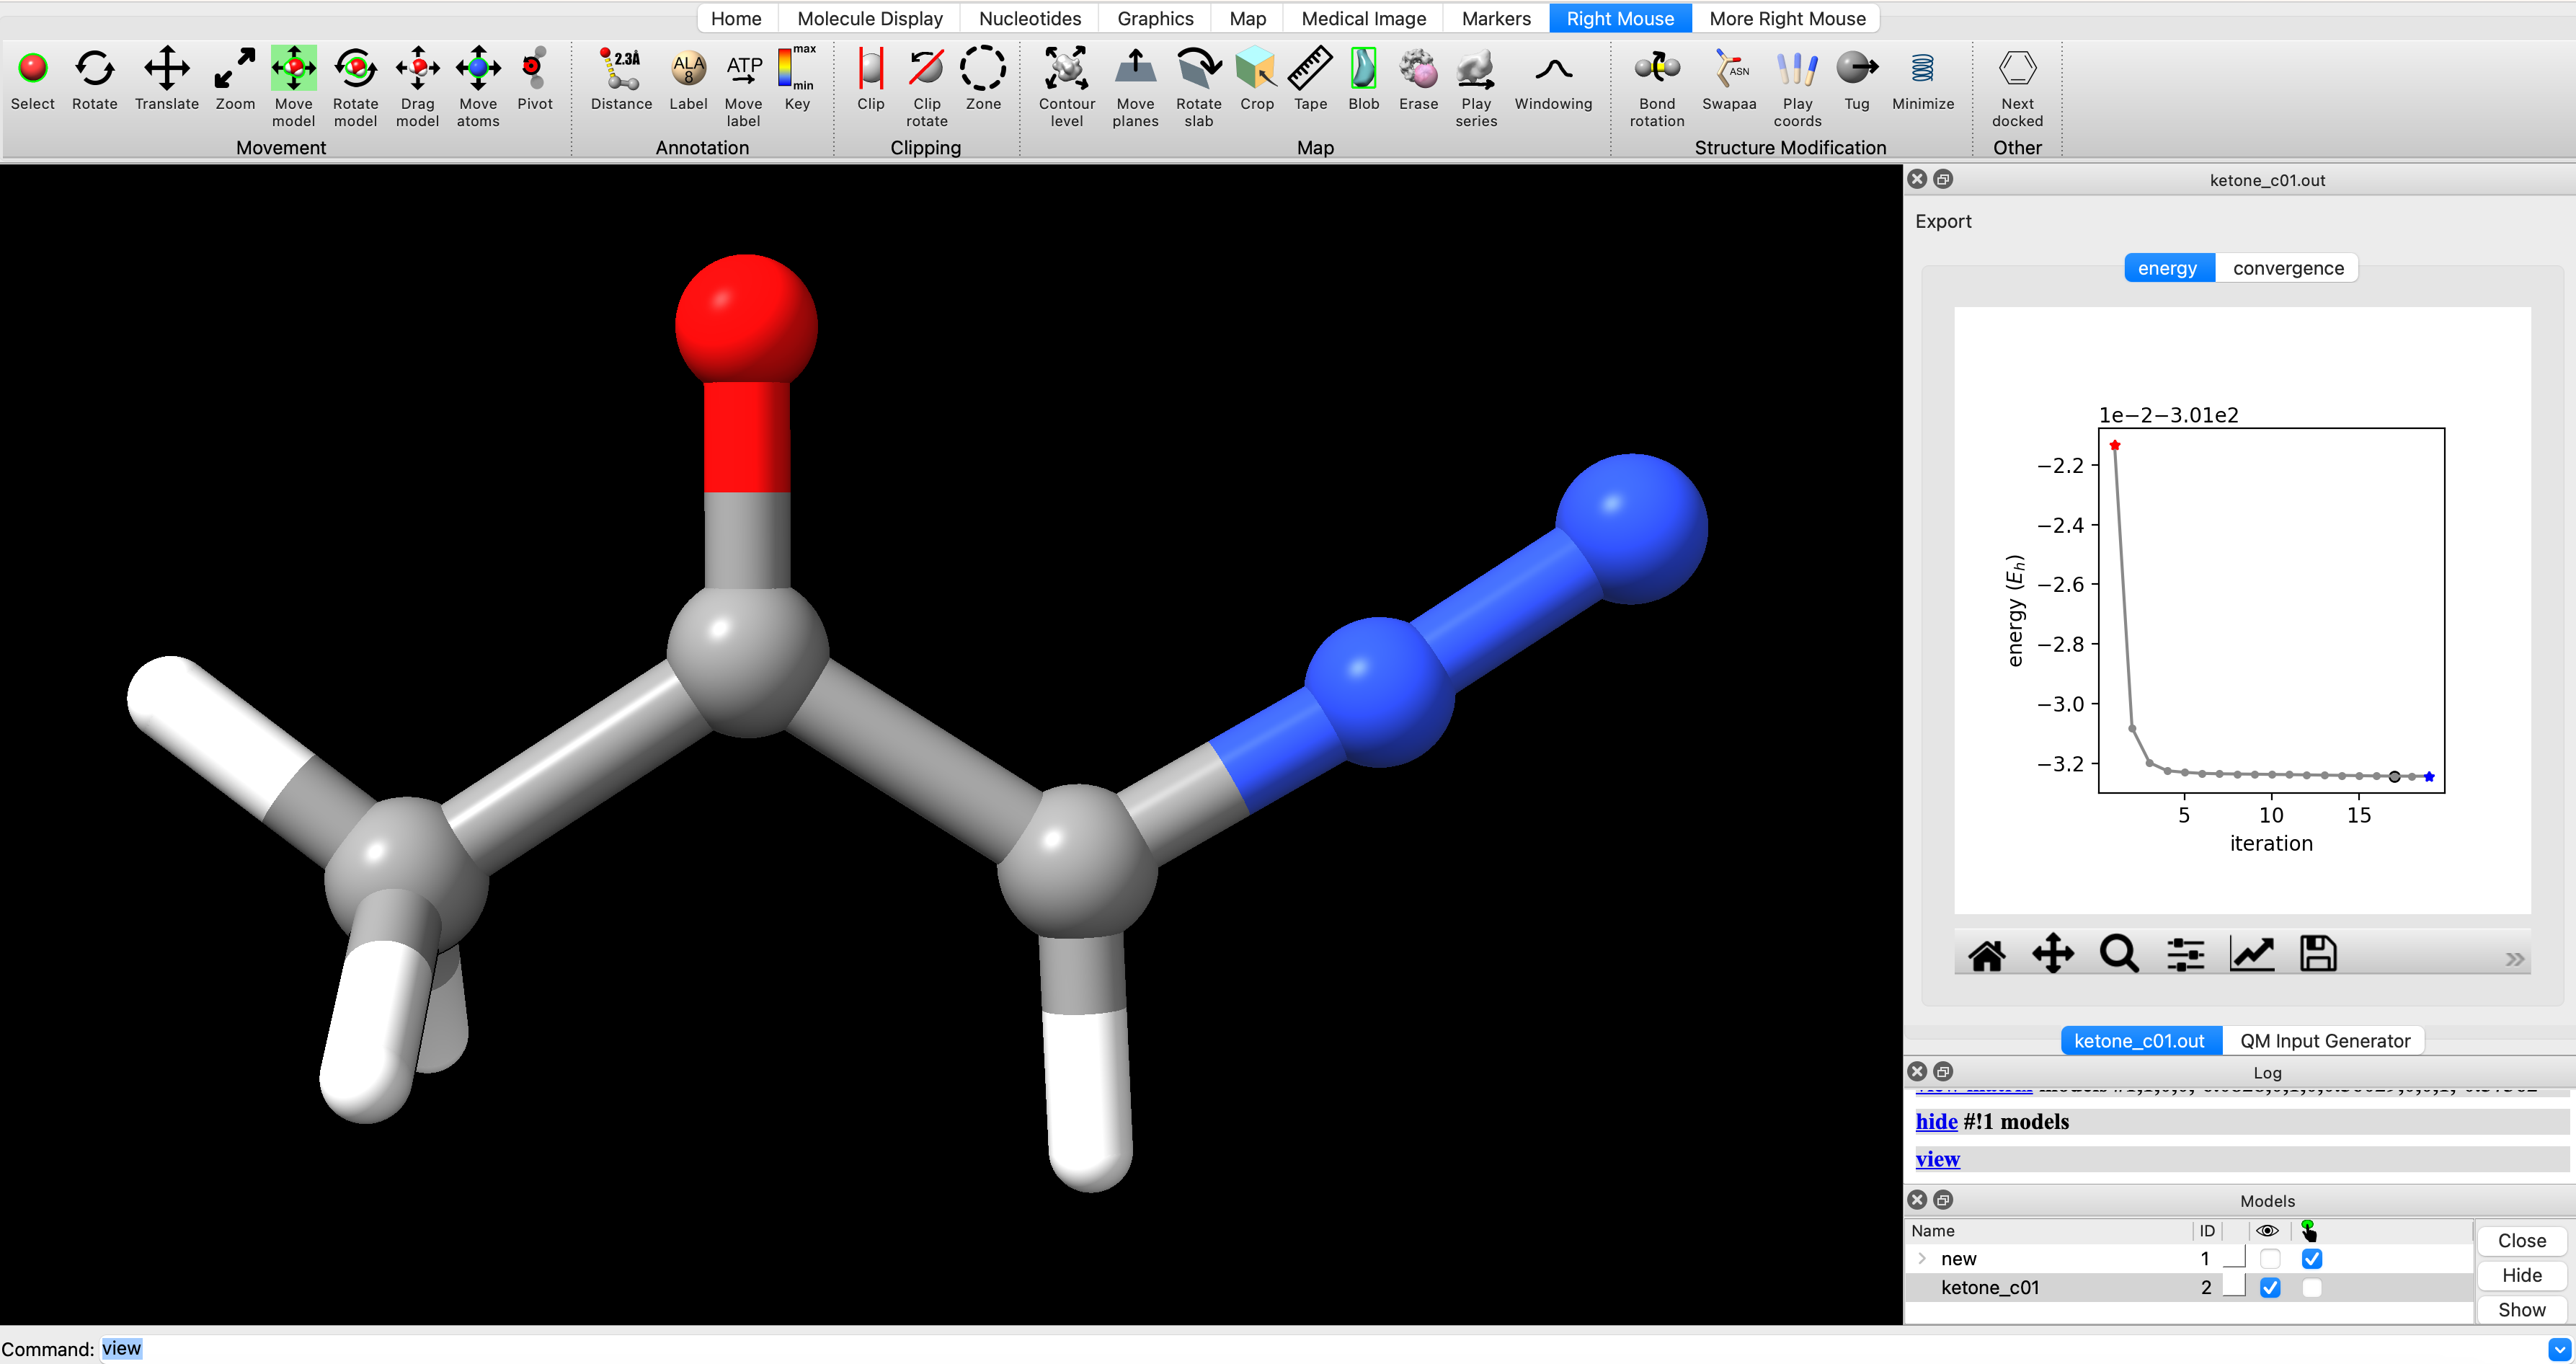Screen dimensions: 2576x1364
Task: Click Close button in Models panel
Action: point(2521,1241)
